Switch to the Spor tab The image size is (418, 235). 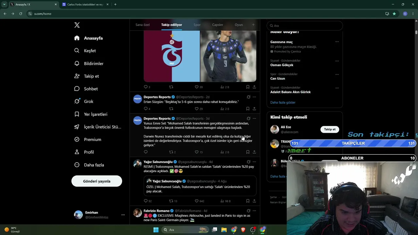(x=197, y=25)
